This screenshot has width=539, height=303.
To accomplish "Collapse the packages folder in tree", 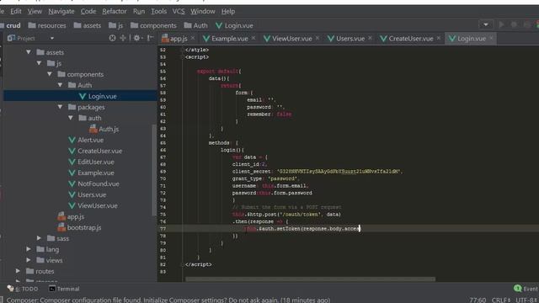I will point(60,107).
